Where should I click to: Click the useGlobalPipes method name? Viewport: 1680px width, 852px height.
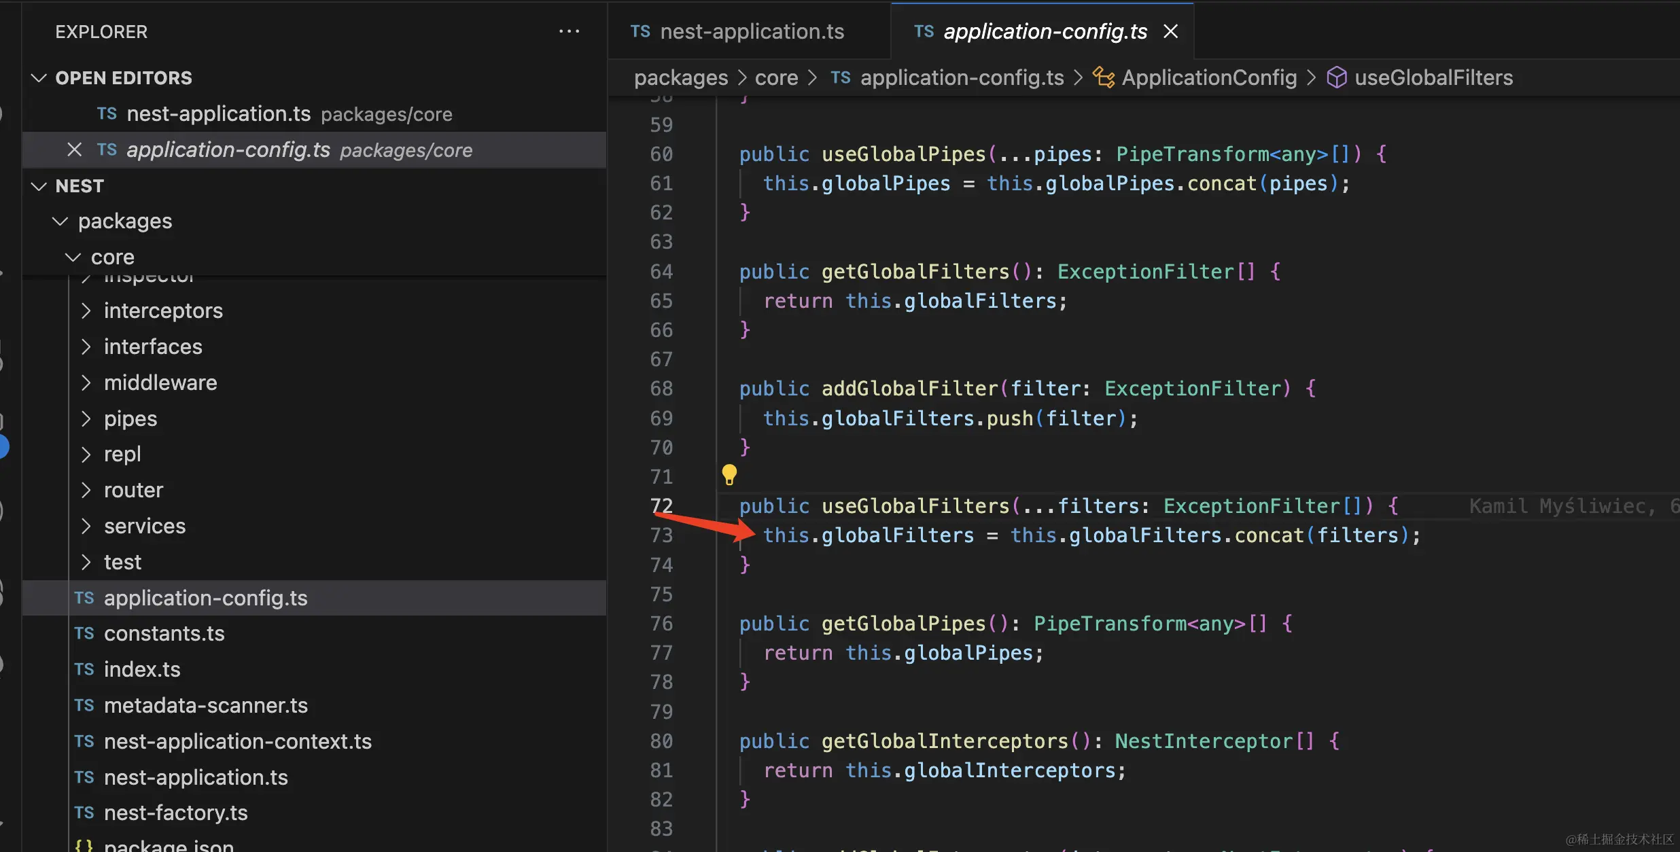click(x=903, y=154)
